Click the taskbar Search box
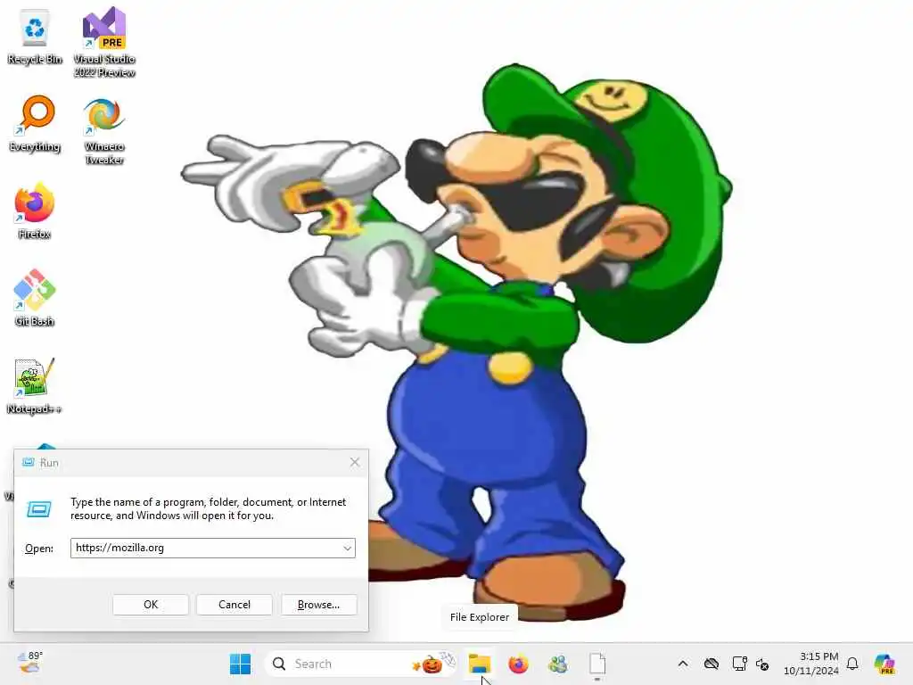The height and width of the screenshot is (685, 913). pyautogui.click(x=361, y=664)
